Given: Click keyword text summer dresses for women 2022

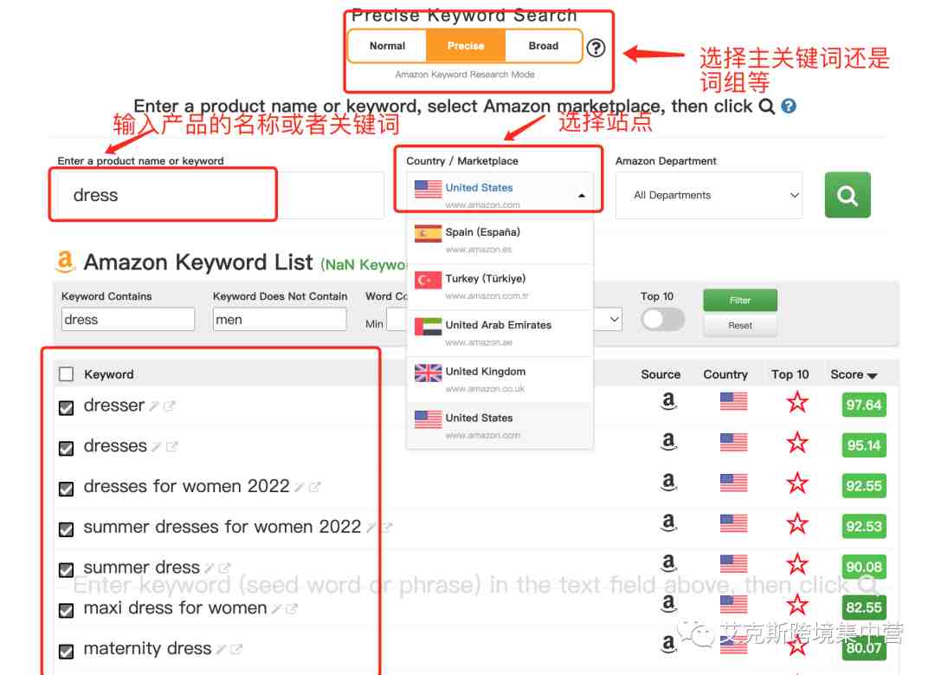Looking at the screenshot, I should [x=222, y=527].
